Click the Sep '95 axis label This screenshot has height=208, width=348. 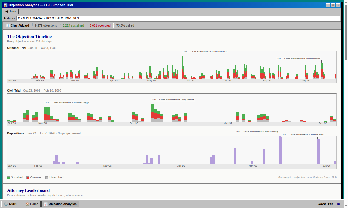click(306, 80)
